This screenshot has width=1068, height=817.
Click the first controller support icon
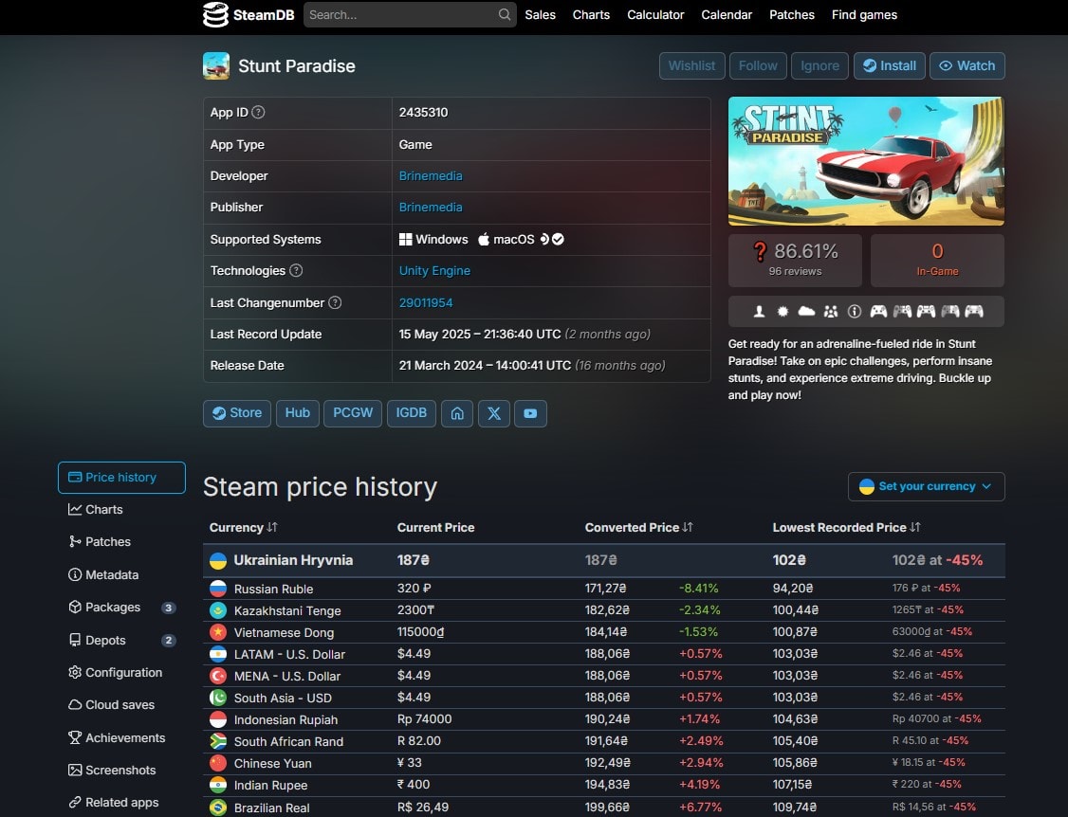coord(878,311)
